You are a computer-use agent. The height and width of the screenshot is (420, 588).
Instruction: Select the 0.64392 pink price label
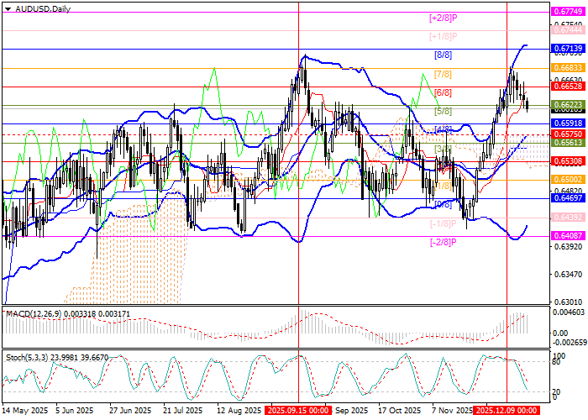[x=568, y=217]
